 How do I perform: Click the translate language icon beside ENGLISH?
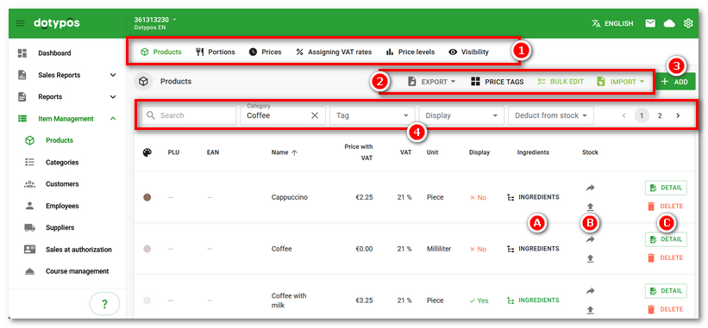point(596,23)
